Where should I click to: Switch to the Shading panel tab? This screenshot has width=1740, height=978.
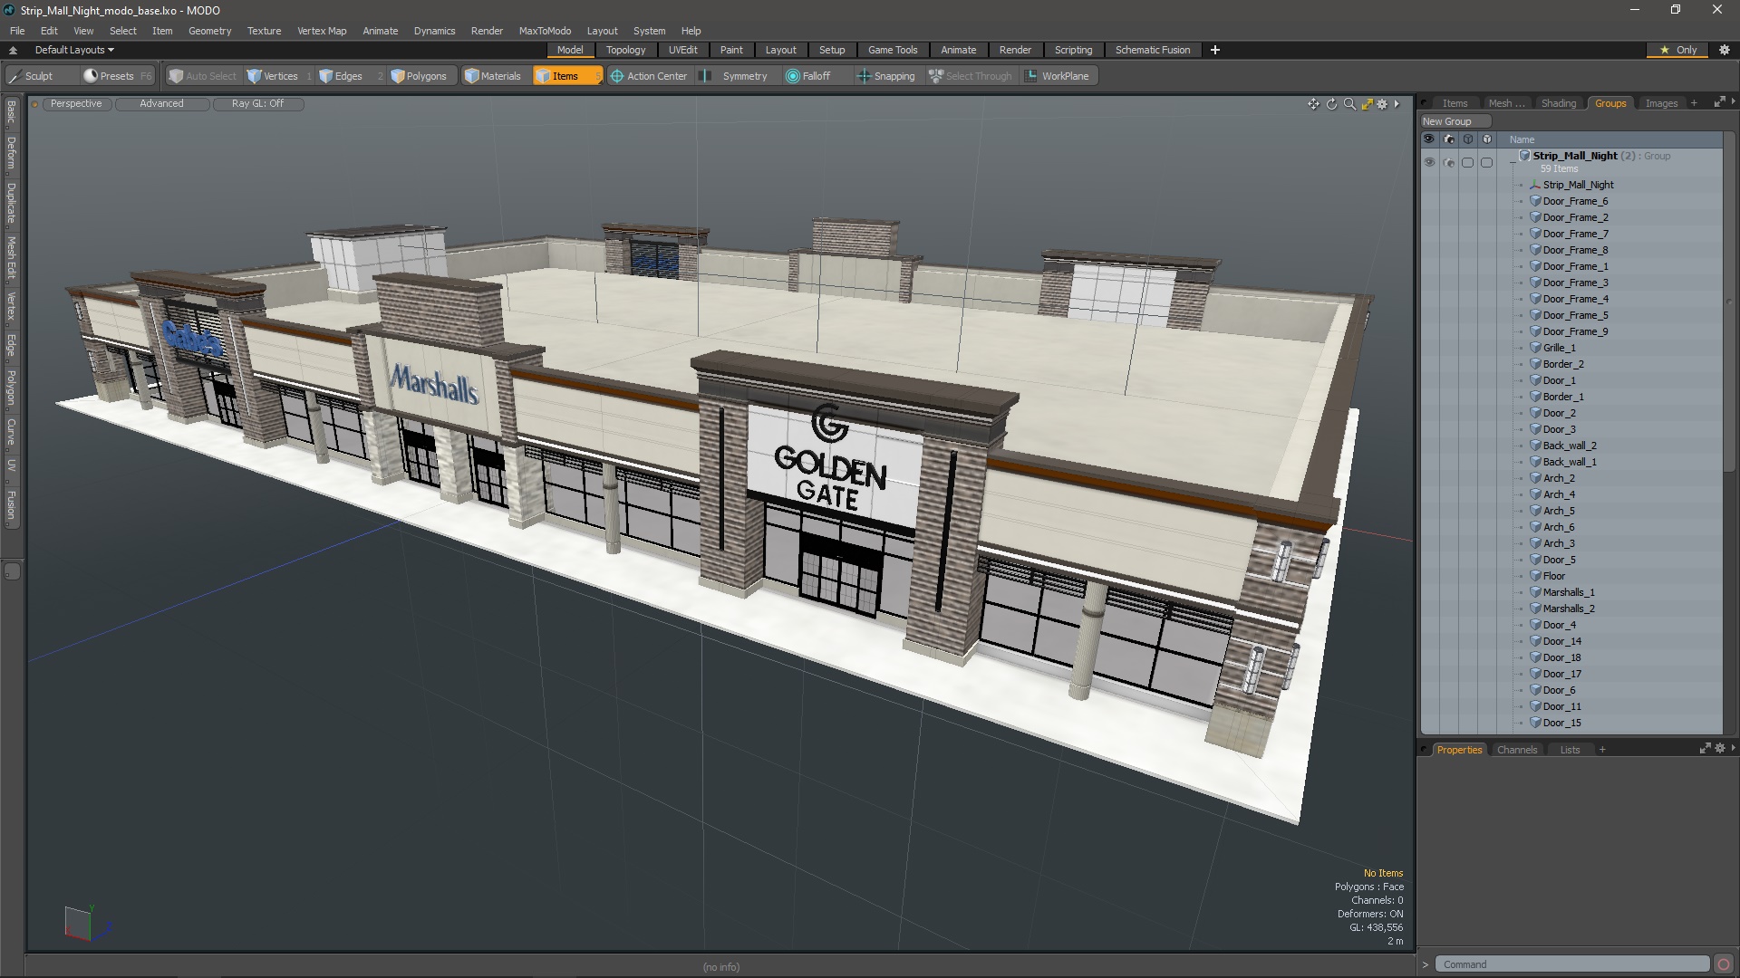pos(1559,103)
